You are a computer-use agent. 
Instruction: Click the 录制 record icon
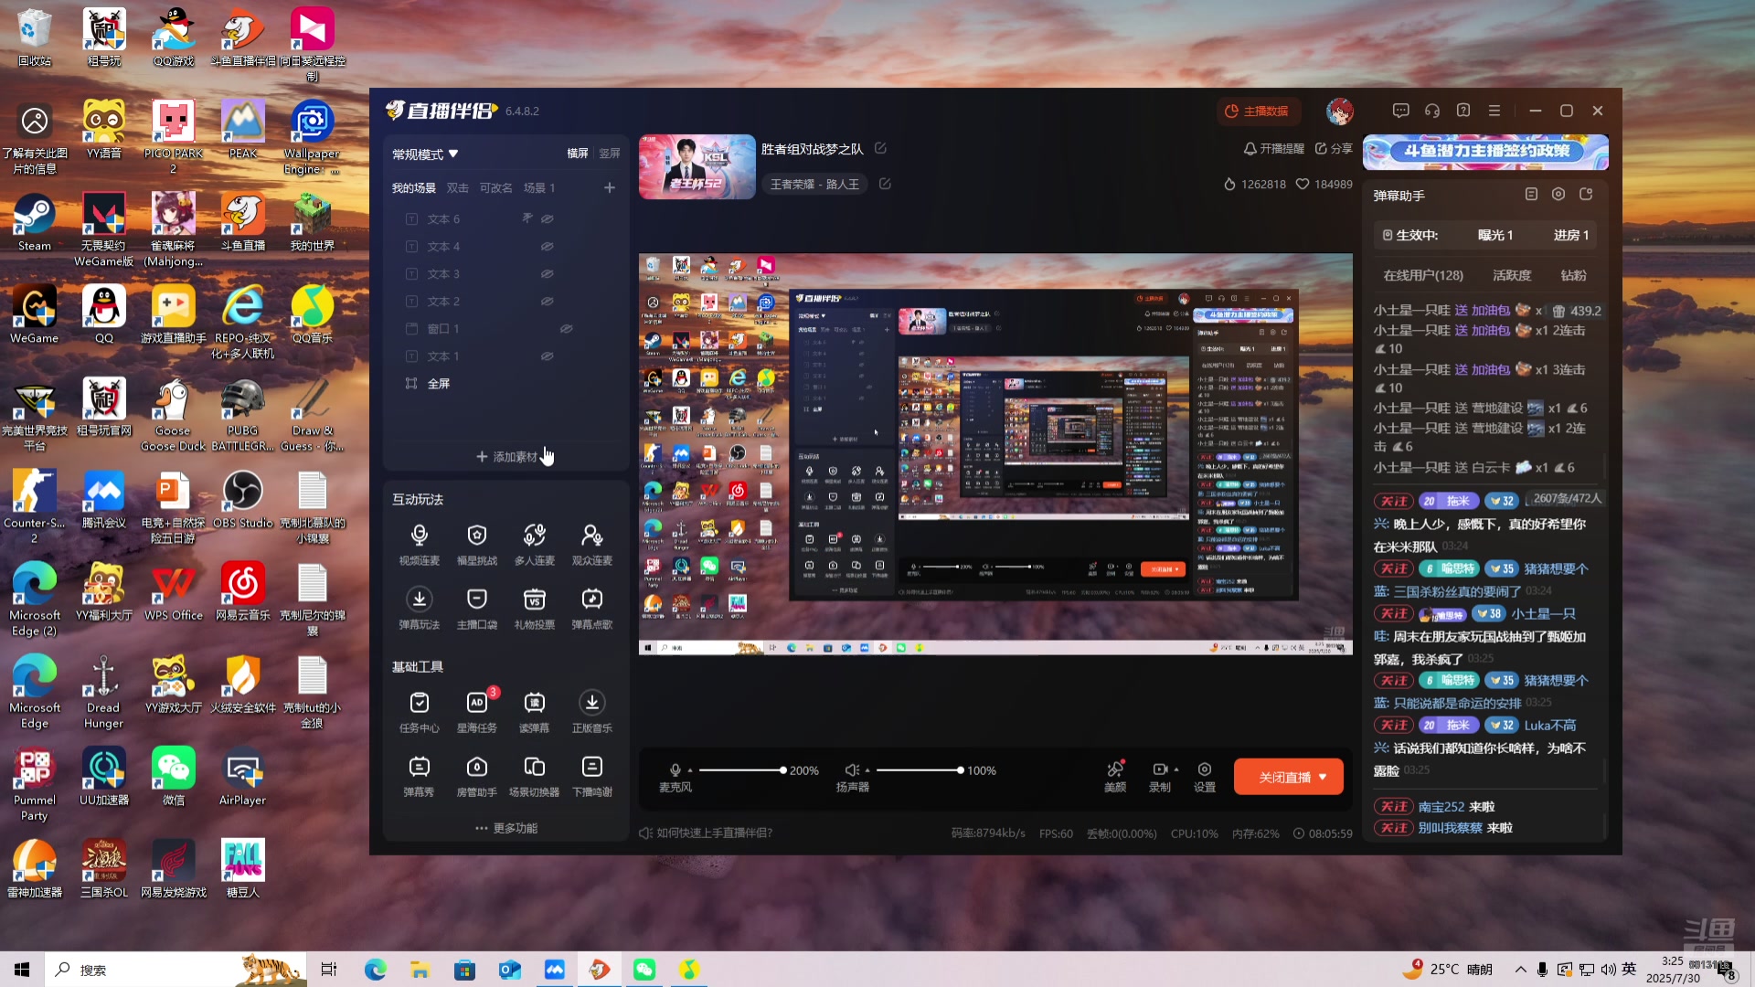coord(1159,769)
